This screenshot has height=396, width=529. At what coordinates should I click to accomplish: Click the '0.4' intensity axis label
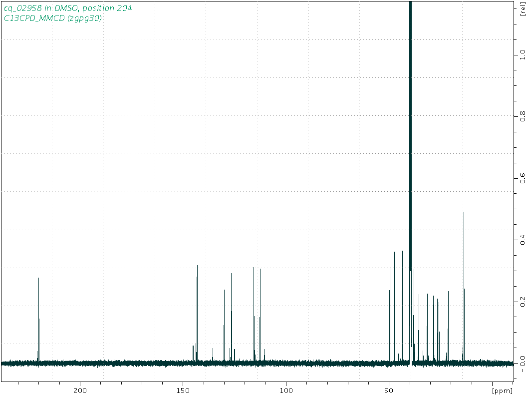523,239
